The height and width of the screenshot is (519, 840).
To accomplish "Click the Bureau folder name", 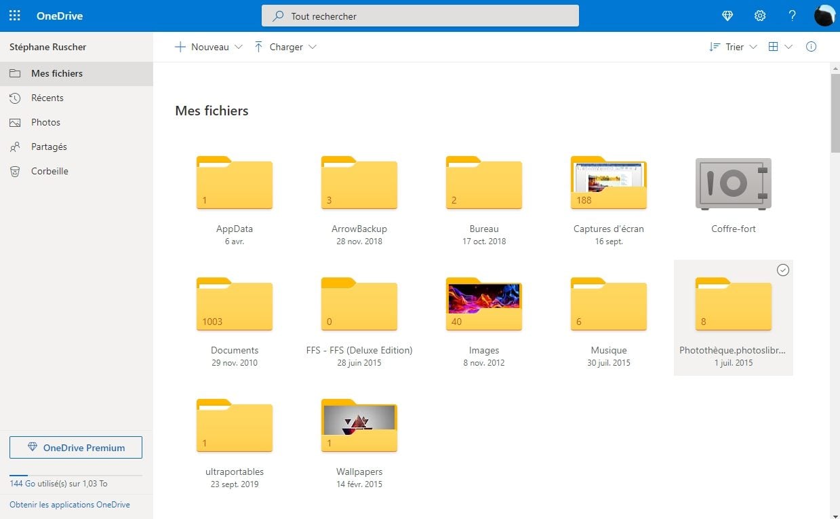I will [484, 229].
